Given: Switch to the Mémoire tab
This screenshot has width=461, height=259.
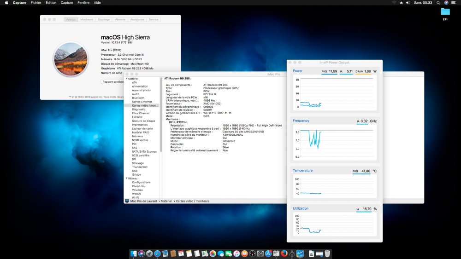Looking at the screenshot, I should (120, 19).
